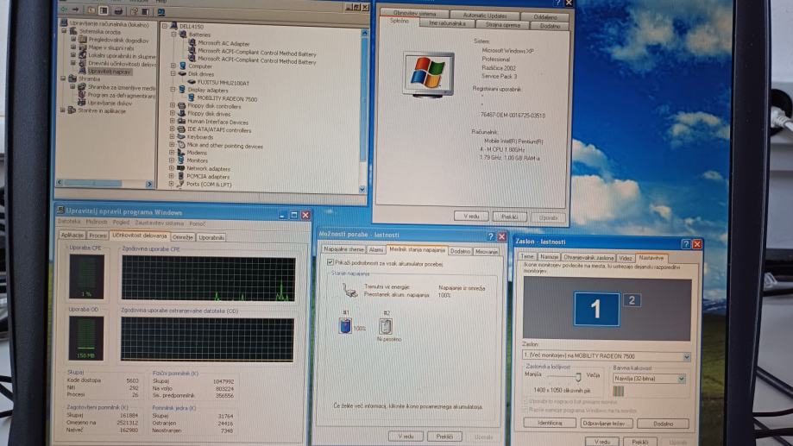Click the Device Manager vertical scrollbar down arrow
This screenshot has height=446, width=793.
tap(362, 189)
